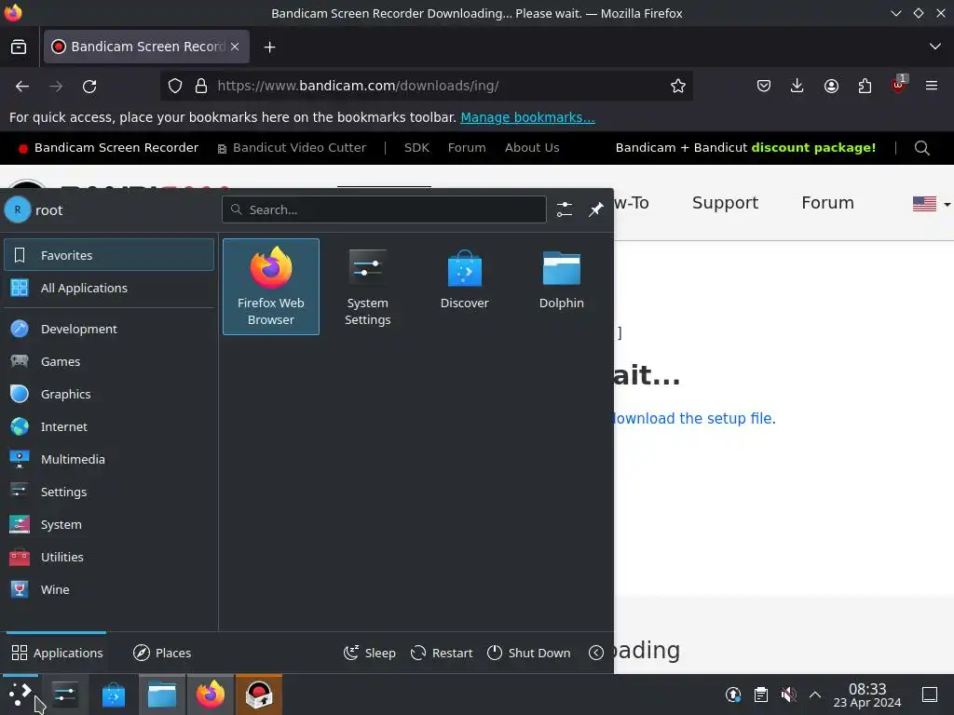Open the Firefox hamburger menu

pos(932,86)
